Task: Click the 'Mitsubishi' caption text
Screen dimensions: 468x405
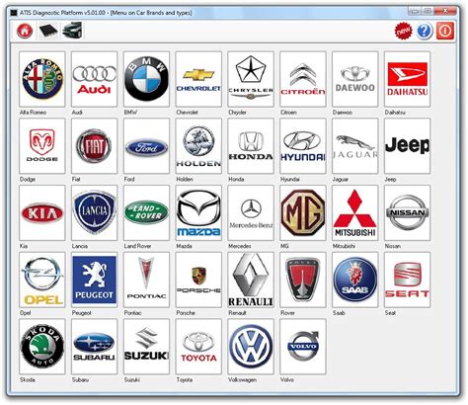Action: pos(344,246)
